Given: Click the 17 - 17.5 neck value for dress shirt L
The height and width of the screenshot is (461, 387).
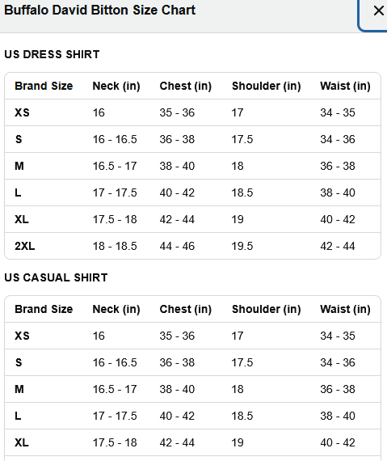Looking at the screenshot, I should click(115, 192).
